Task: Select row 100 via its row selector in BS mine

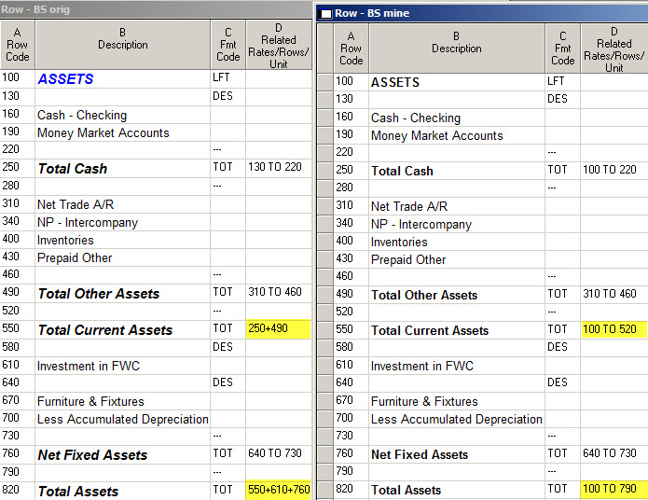Action: point(325,82)
